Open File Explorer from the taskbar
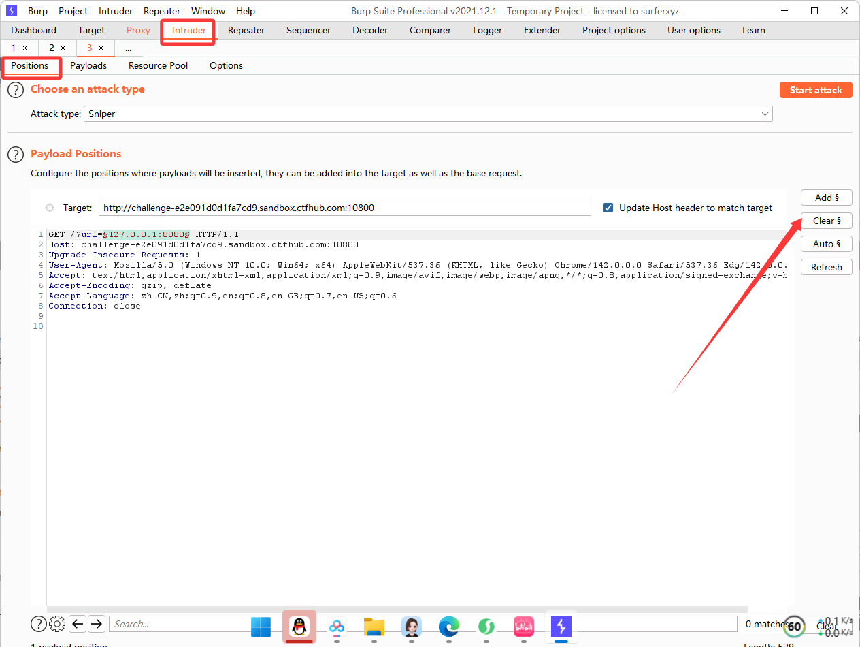The width and height of the screenshot is (860, 647). (374, 627)
